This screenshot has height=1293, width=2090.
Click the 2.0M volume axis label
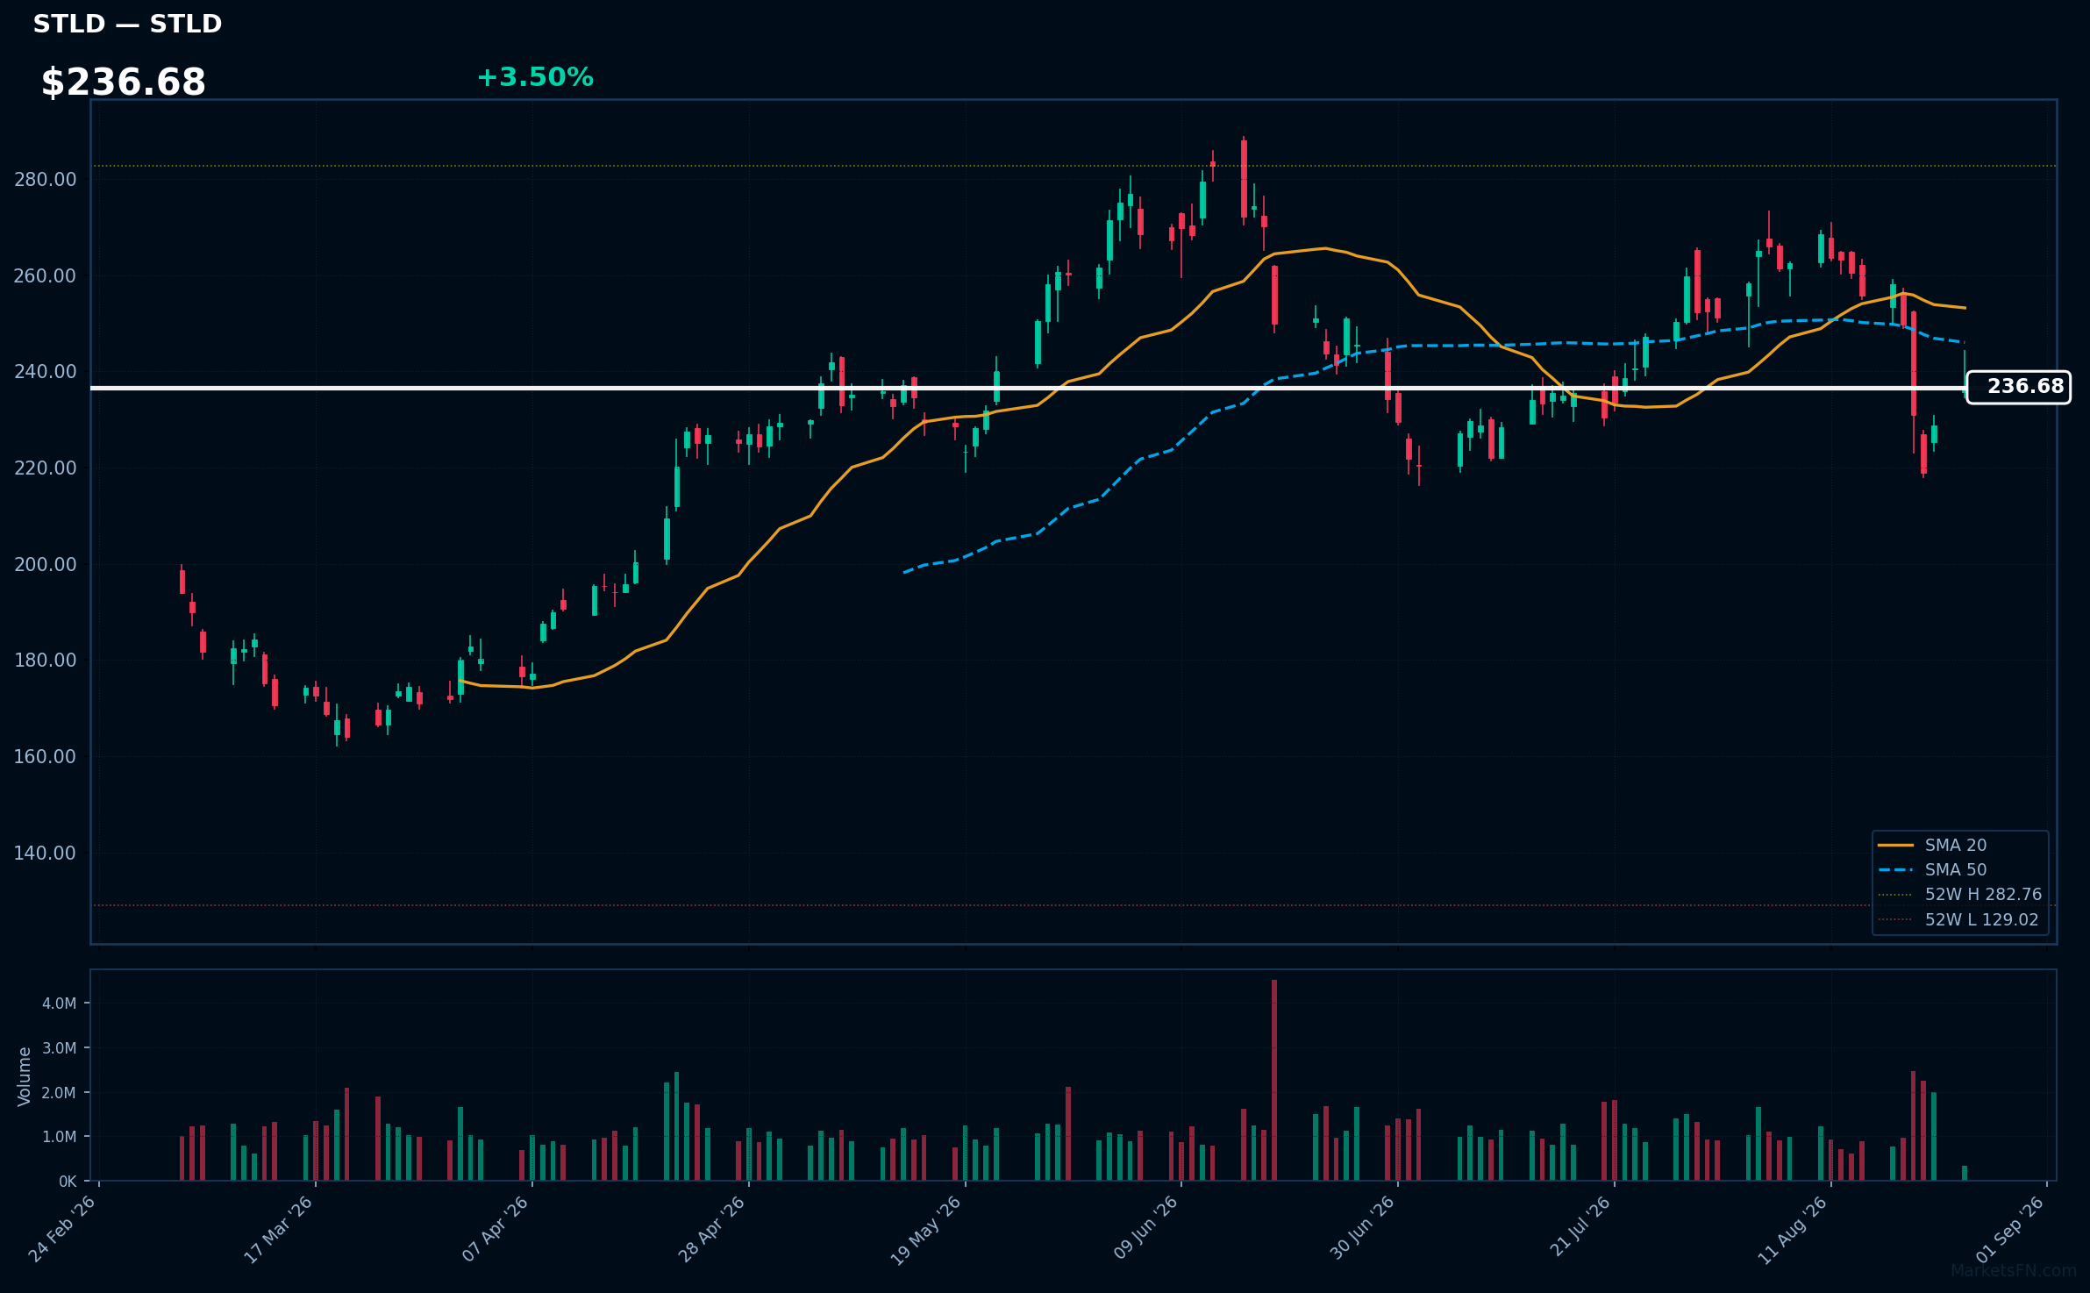[x=59, y=1093]
